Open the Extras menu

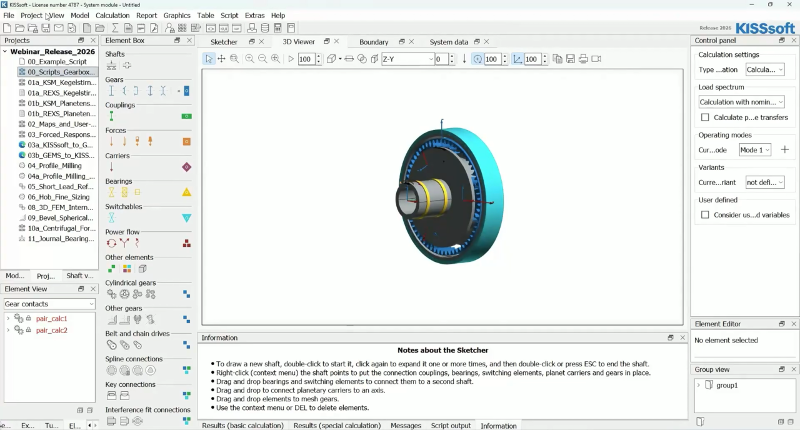254,15
